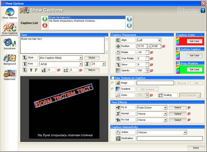Select first caption Всем тестам тест
Image resolution: width=207 pixels, height=152 pixels.
coord(87,18)
